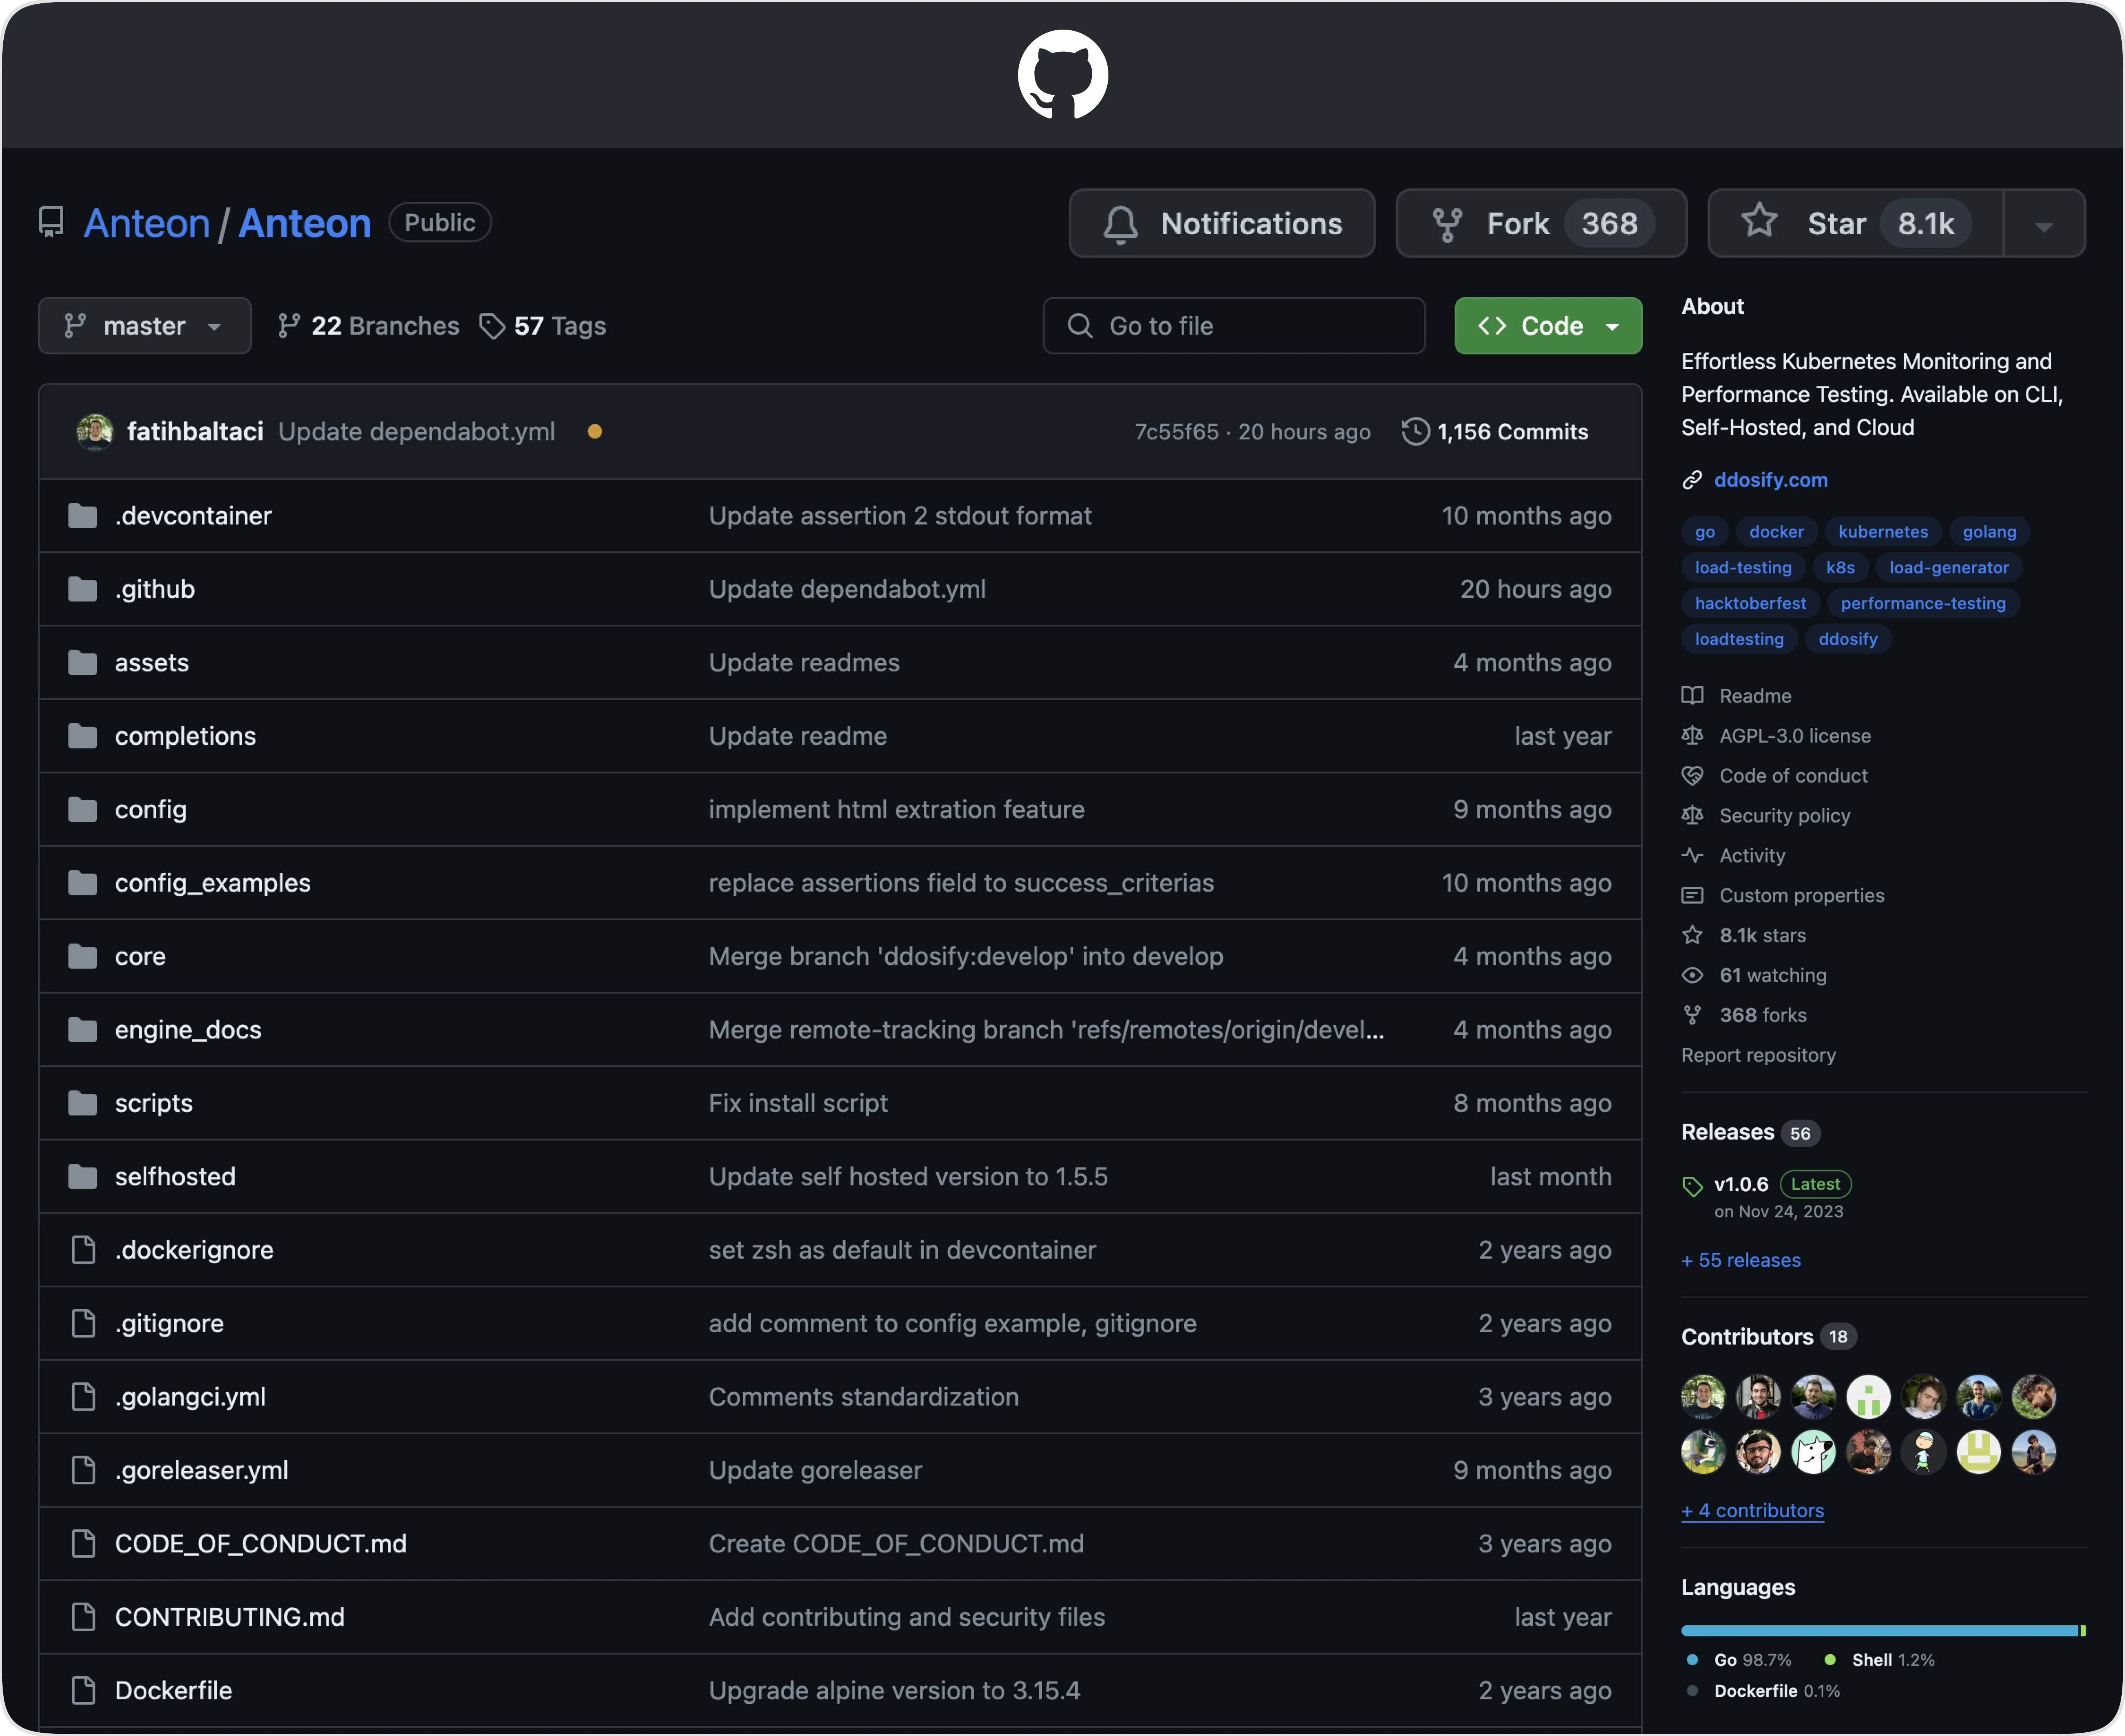
Task: Click the branch icon near master dropdown
Action: (76, 325)
